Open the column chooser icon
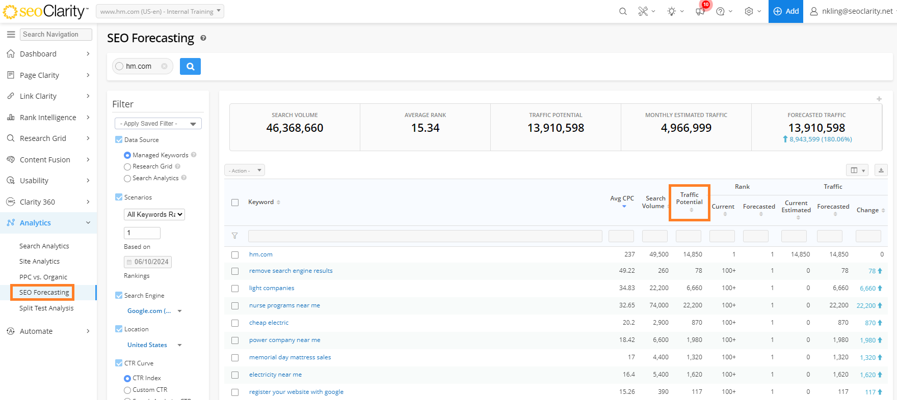This screenshot has width=897, height=400. (x=856, y=170)
